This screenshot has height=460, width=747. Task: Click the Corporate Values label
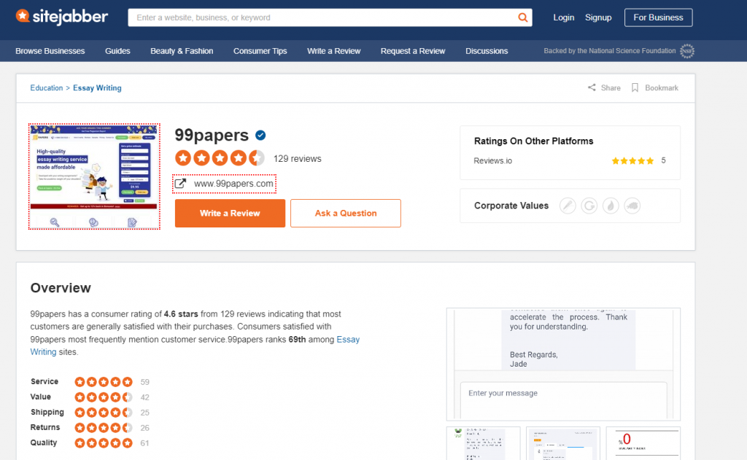coord(511,206)
